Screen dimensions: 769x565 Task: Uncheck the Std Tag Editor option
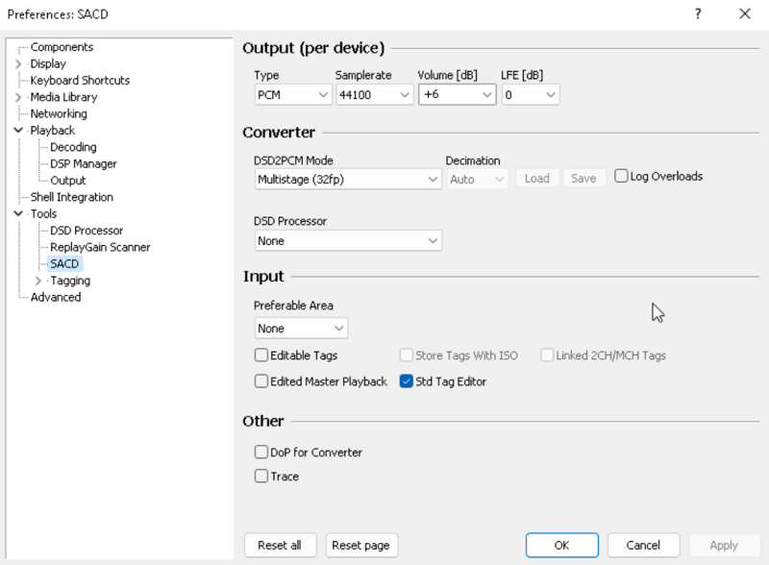coord(408,381)
